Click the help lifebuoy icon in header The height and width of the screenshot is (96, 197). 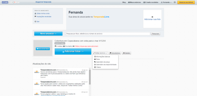pyautogui.click(x=175, y=2)
